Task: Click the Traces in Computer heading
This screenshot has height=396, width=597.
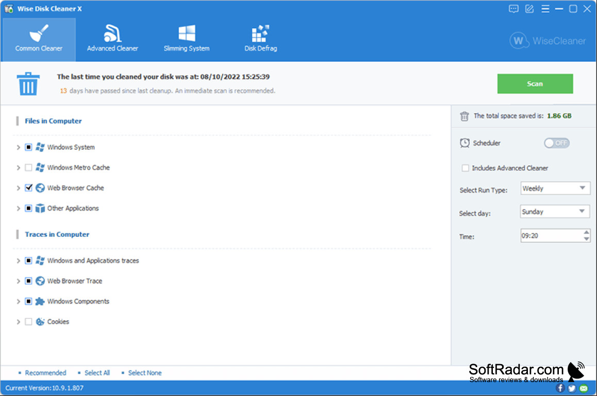Action: 57,234
